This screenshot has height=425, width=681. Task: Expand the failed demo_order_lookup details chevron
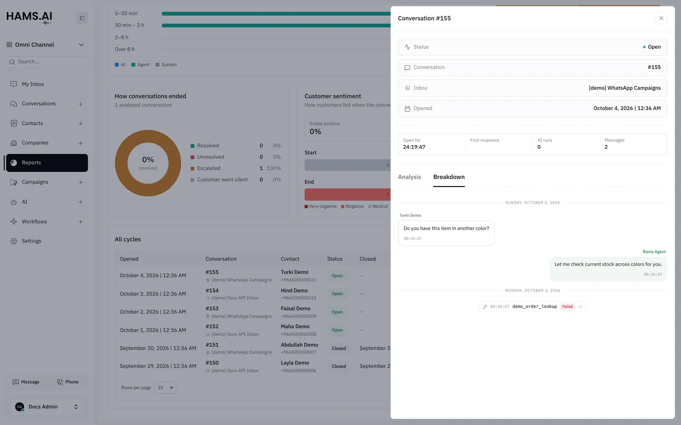point(581,306)
